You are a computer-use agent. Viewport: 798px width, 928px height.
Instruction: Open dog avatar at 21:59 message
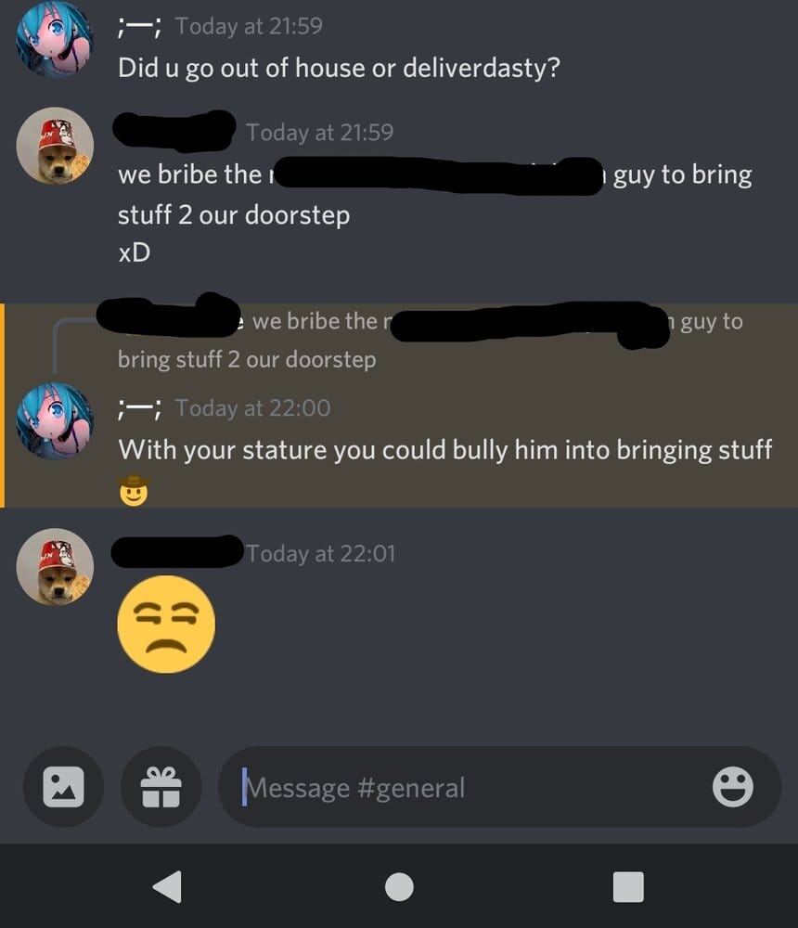[55, 146]
